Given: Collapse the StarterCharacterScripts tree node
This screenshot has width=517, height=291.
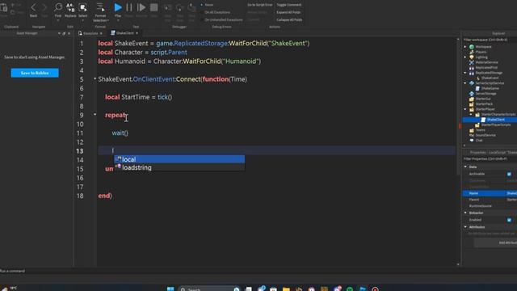Looking at the screenshot, I should 471,115.
